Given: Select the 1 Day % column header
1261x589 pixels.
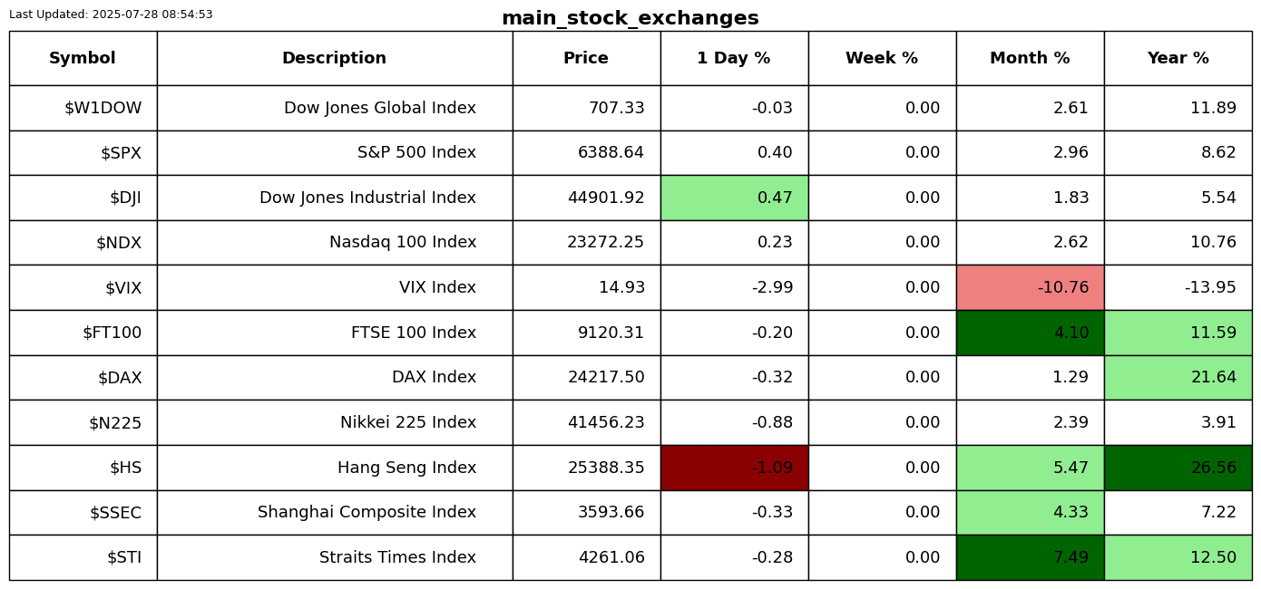Looking at the screenshot, I should point(734,59).
